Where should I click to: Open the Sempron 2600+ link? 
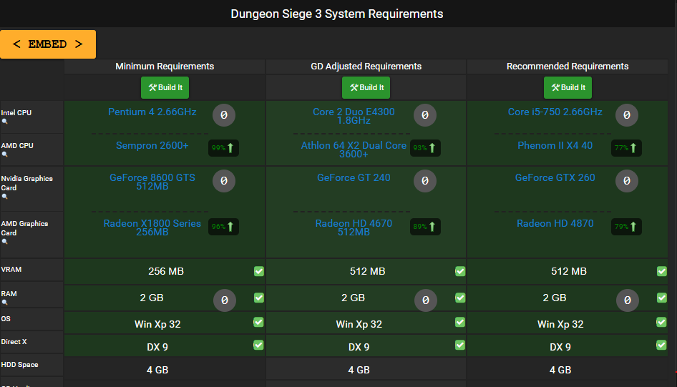(152, 146)
